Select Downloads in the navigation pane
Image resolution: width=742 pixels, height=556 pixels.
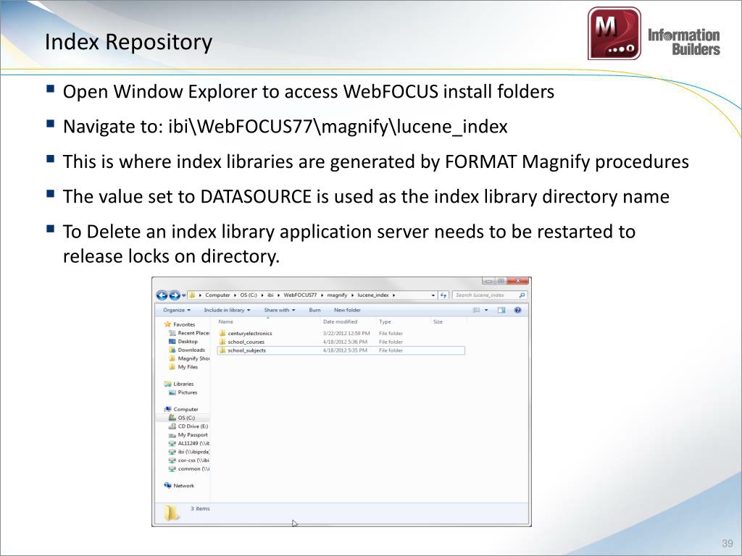[x=191, y=350]
